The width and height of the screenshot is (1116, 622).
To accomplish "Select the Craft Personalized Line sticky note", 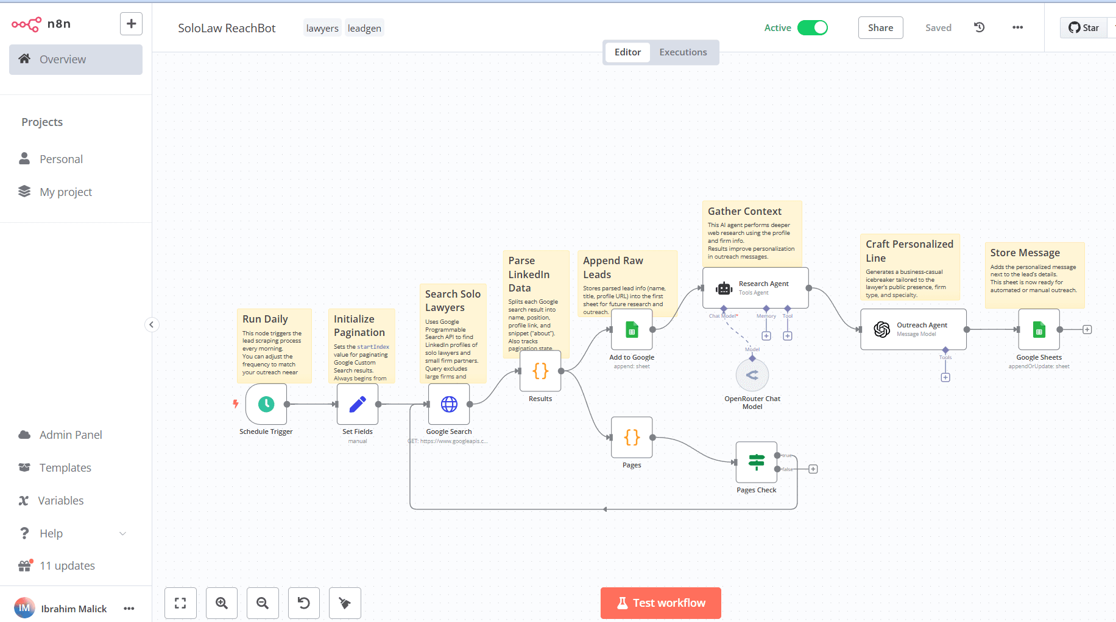I will click(x=909, y=267).
